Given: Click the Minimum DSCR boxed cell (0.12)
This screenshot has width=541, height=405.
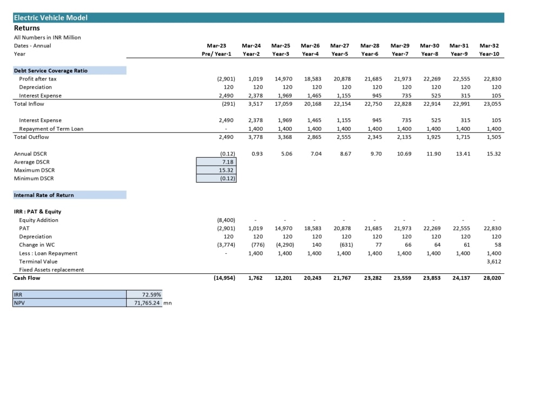Looking at the screenshot, I should coord(216,178).
